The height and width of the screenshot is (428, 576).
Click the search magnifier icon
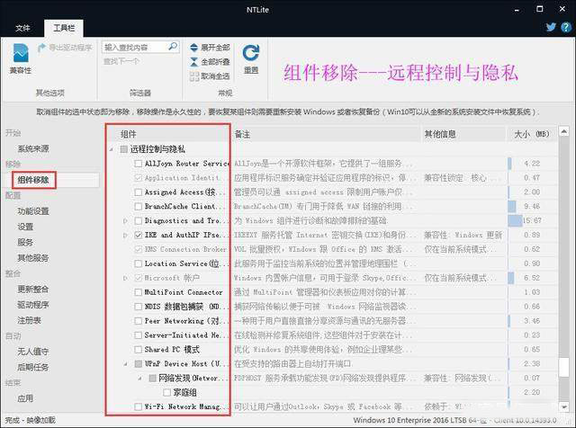(173, 47)
